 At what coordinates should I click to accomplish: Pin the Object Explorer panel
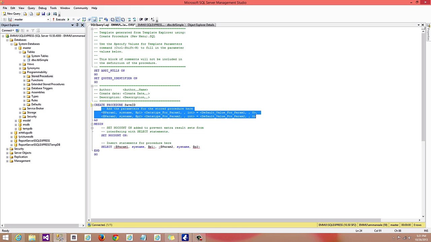[x=77, y=25]
